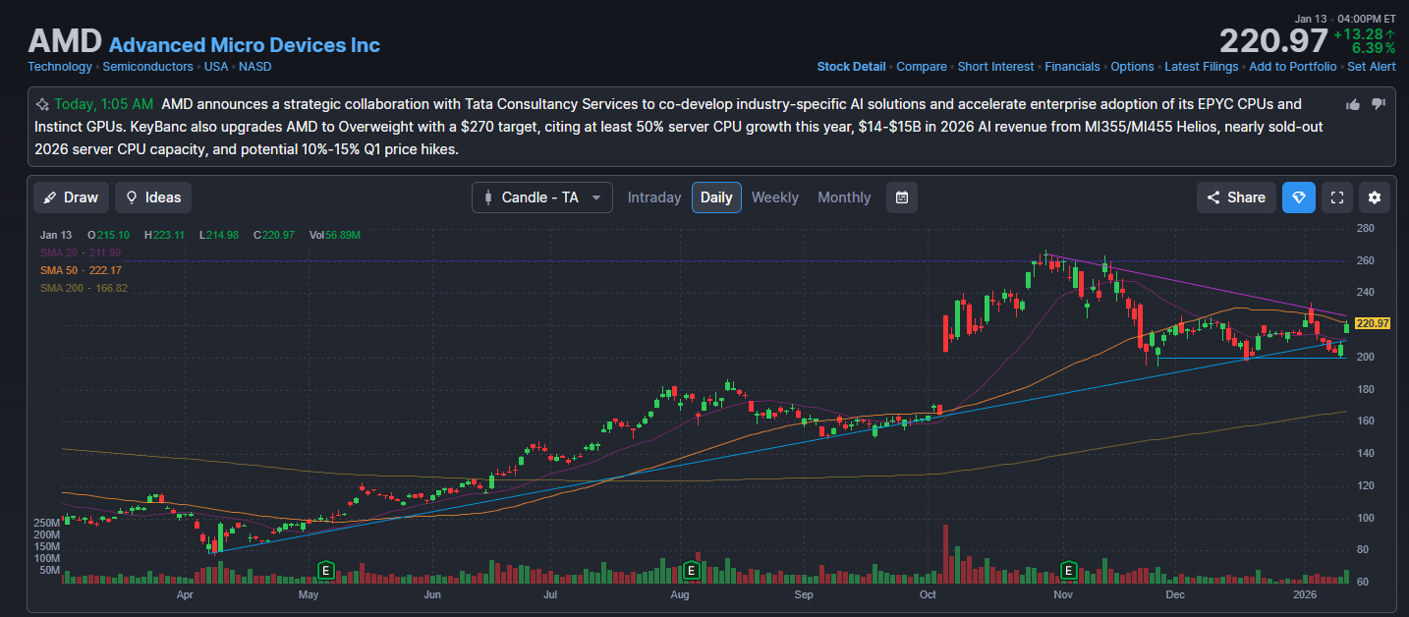This screenshot has width=1409, height=617.
Task: Enter fullscreen chart mode
Action: [1336, 197]
